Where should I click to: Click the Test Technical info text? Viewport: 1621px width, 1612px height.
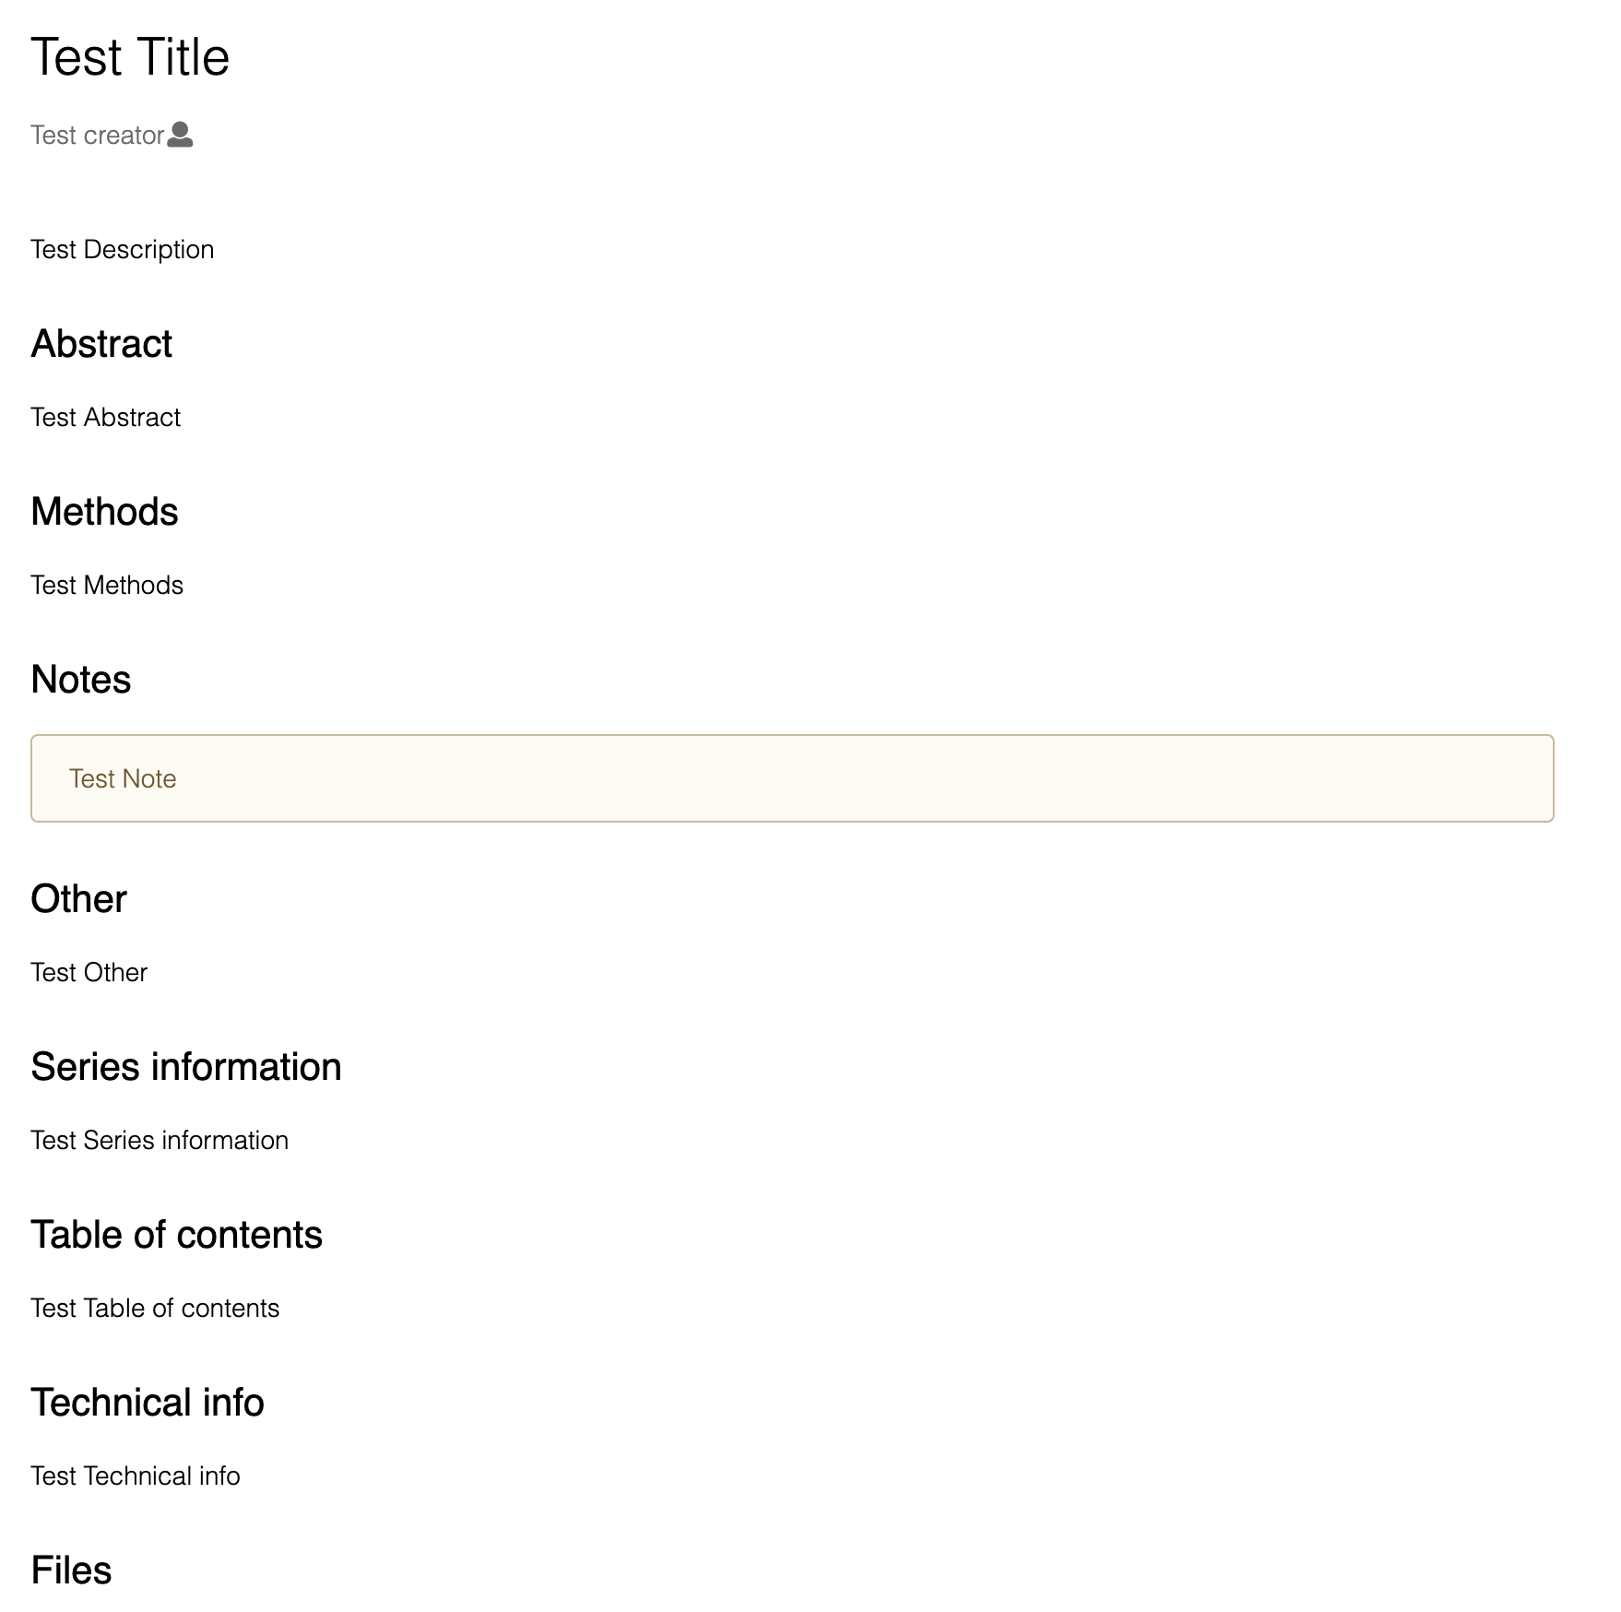[136, 1476]
